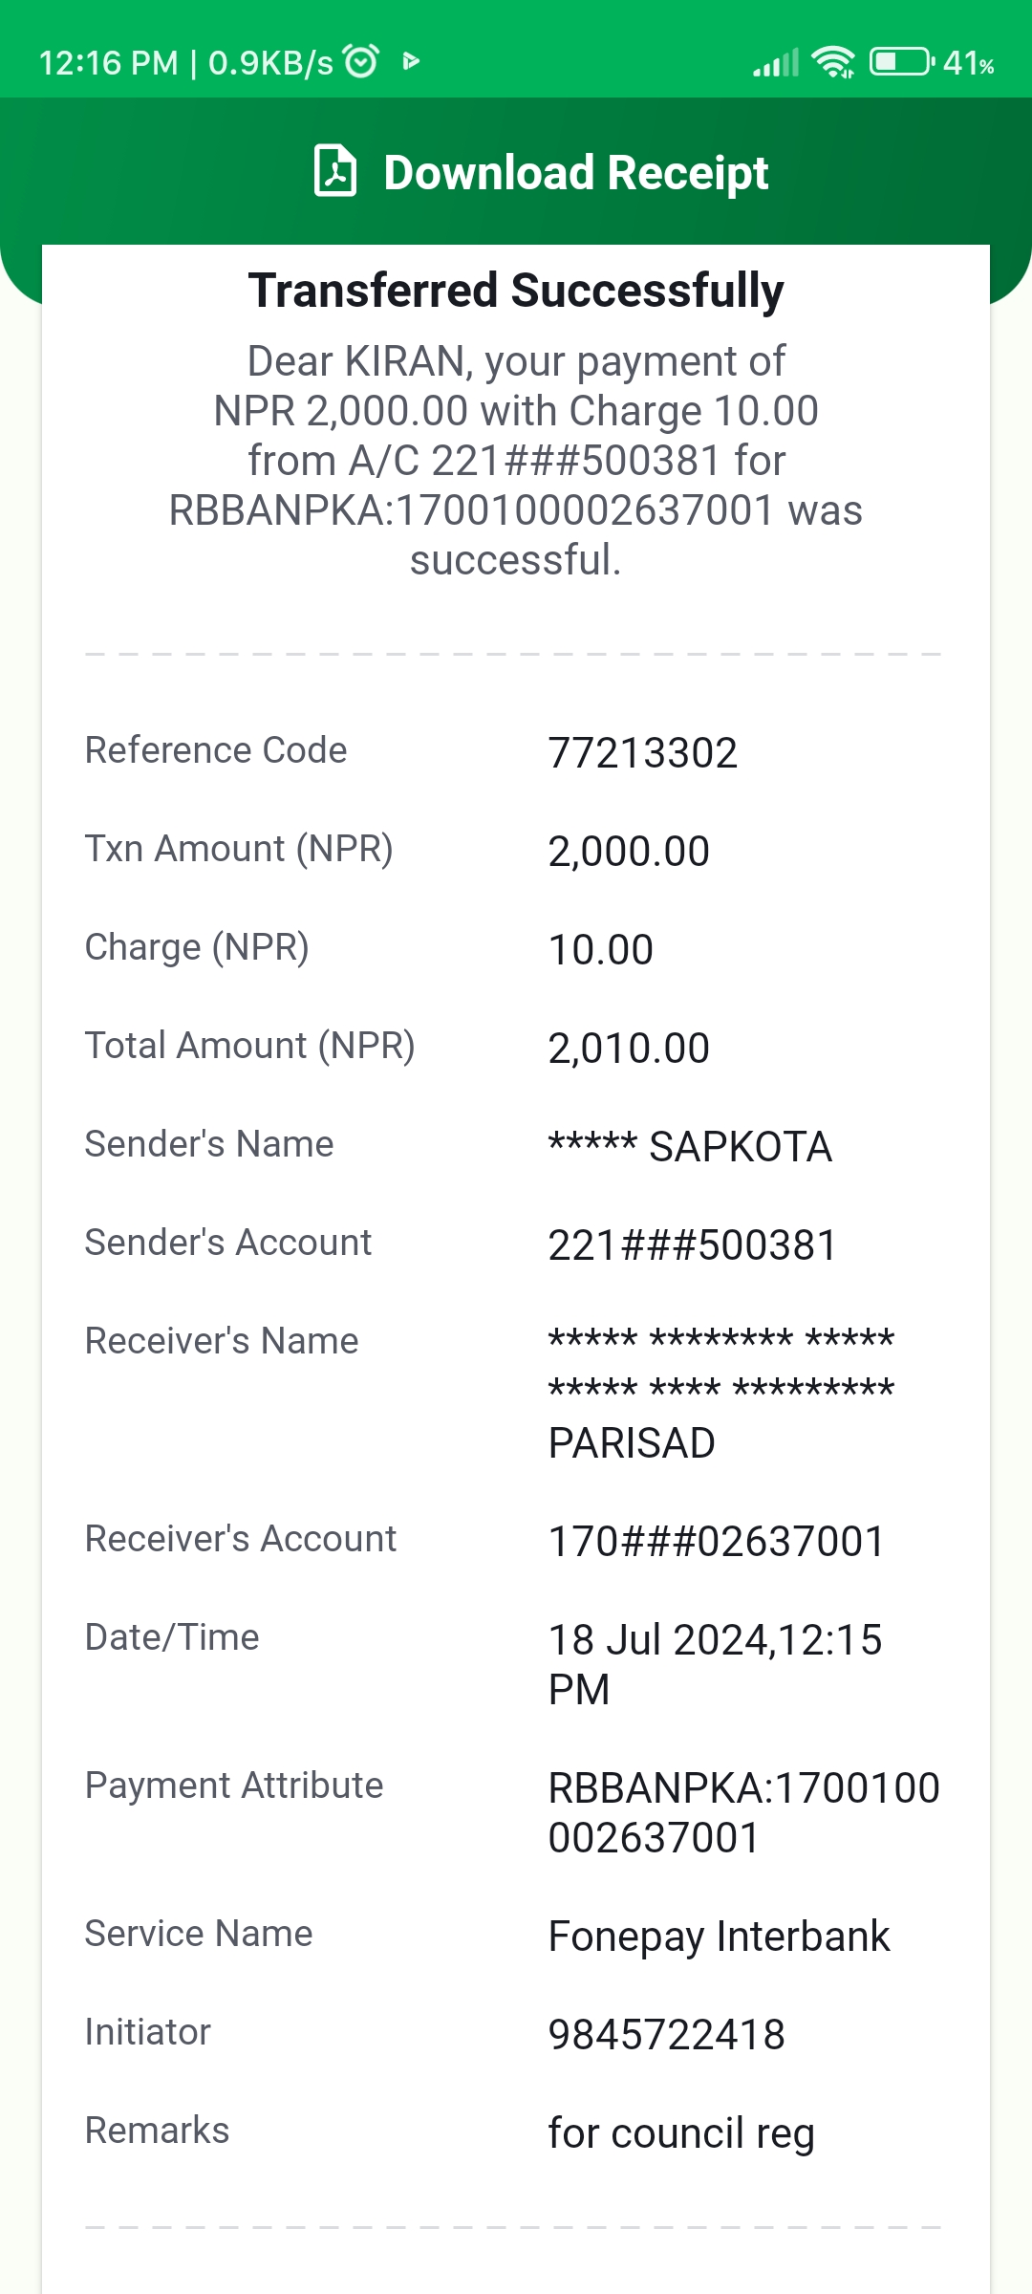Select the initiator number 9845722418

pos(667,2035)
